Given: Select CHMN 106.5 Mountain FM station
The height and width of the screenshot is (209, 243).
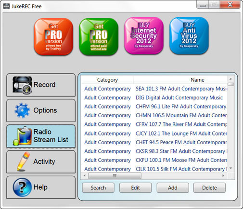Looking at the screenshot, I should [181, 115].
